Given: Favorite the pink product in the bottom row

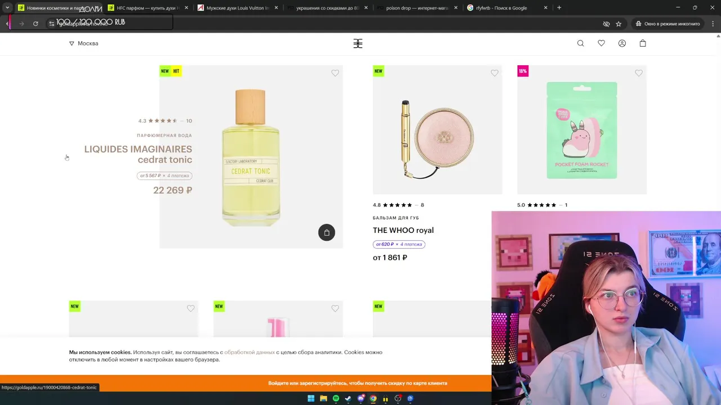Looking at the screenshot, I should pos(335,308).
